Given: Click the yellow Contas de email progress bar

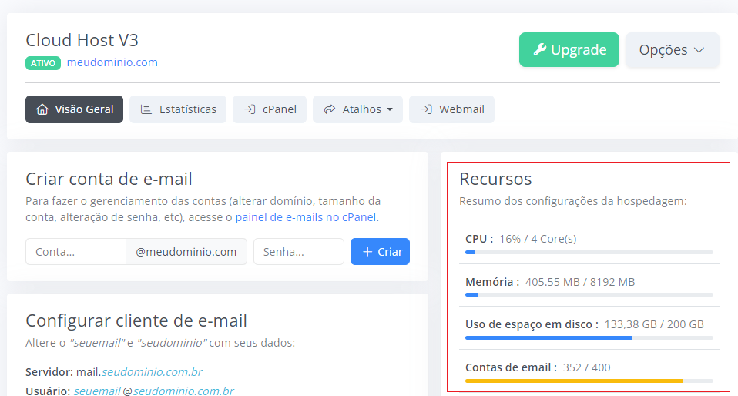Looking at the screenshot, I should tap(589, 381).
